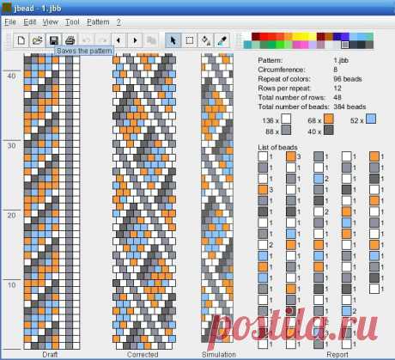Open the Tool menu
Viewport: 395px width, 360px height.
pyautogui.click(x=72, y=22)
